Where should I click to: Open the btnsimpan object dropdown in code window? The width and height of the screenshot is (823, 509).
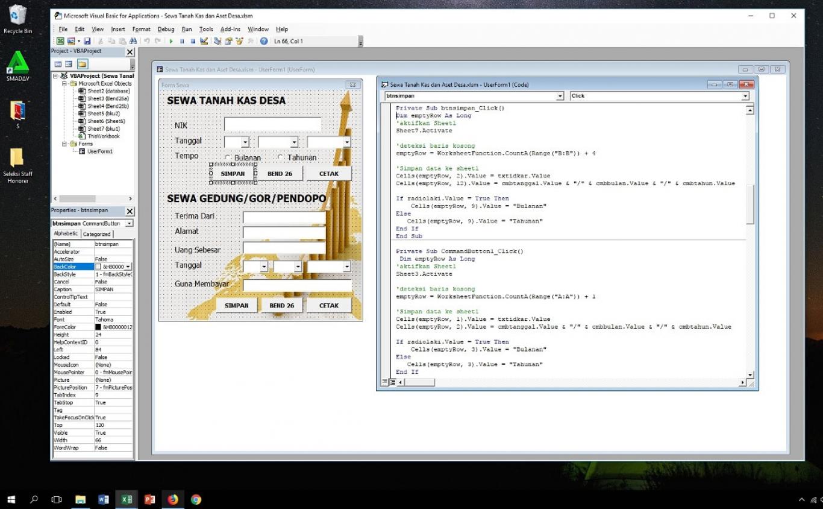(x=560, y=96)
